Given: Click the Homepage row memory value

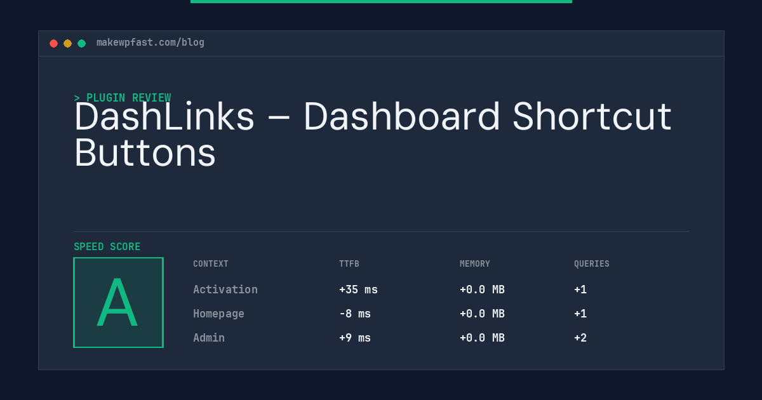Looking at the screenshot, I should tap(482, 314).
